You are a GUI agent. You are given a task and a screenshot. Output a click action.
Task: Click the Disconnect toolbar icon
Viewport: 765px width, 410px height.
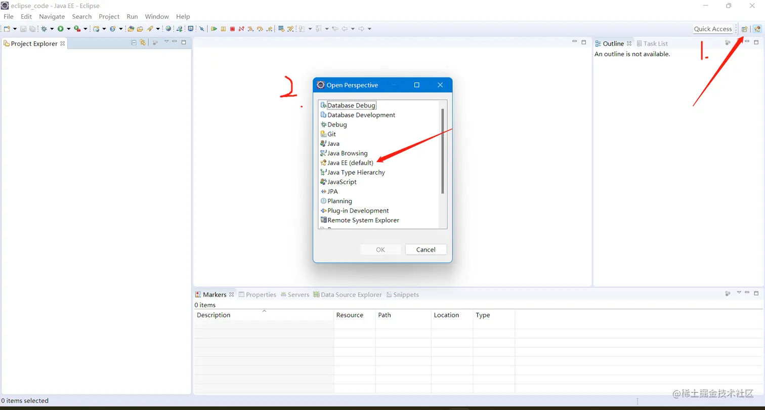pyautogui.click(x=241, y=29)
